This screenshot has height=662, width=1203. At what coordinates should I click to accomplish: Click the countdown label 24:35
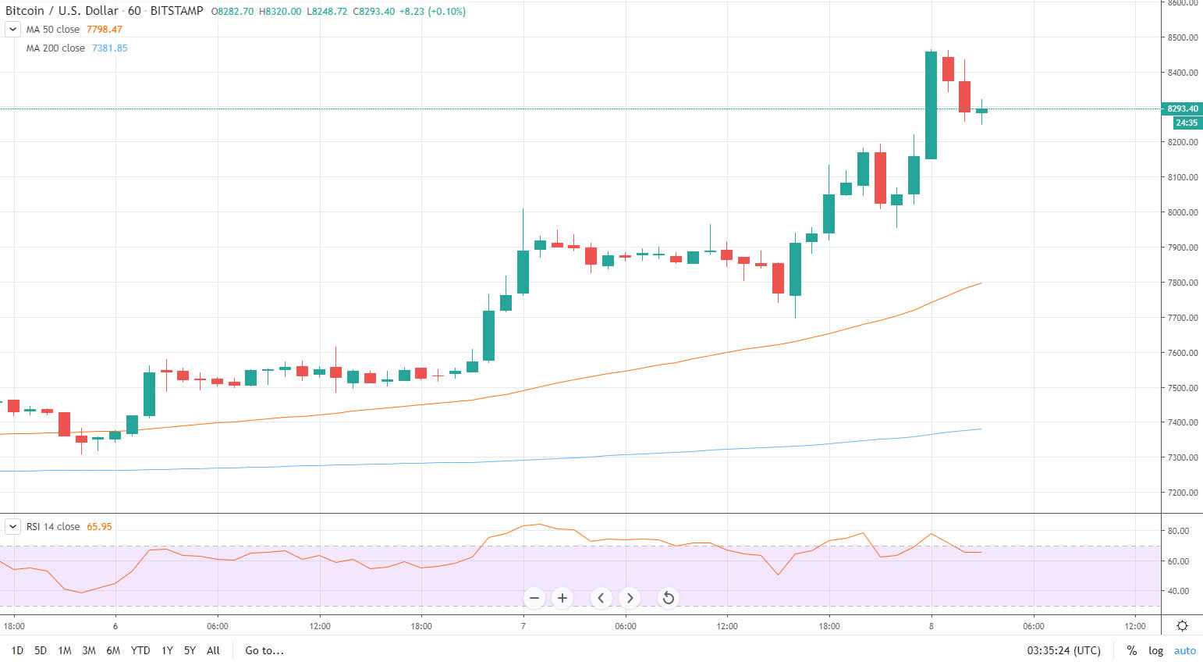tap(1187, 123)
